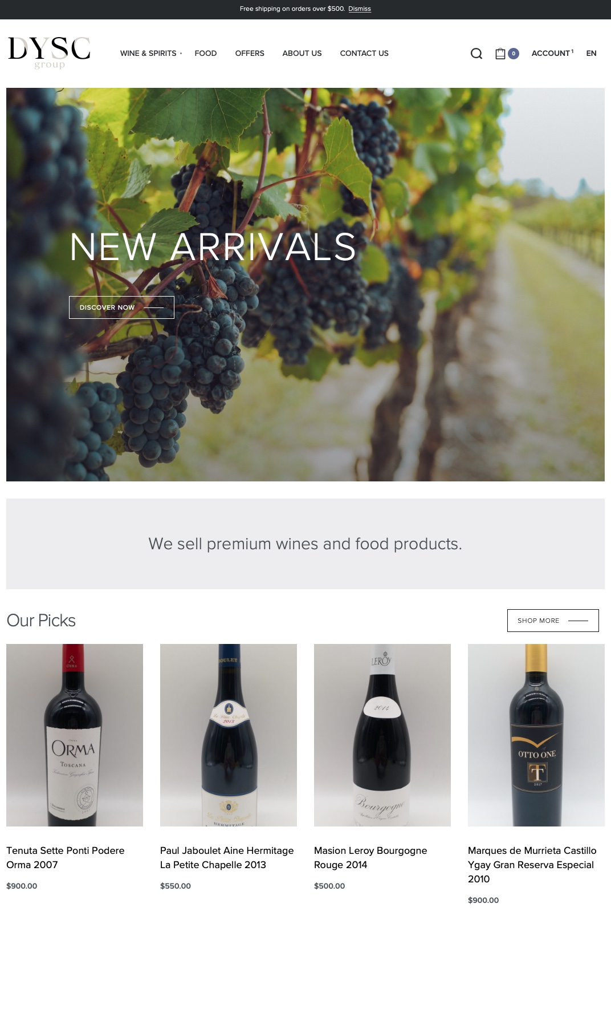Open the Account menu

552,53
